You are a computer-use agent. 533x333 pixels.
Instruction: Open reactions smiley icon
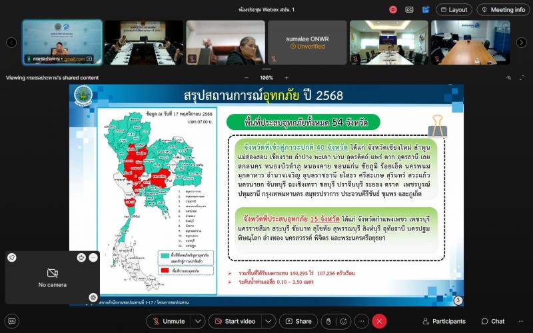pos(343,321)
